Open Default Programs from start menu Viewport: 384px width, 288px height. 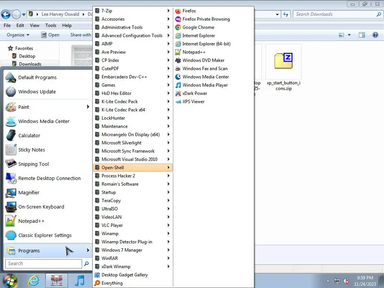(48, 77)
